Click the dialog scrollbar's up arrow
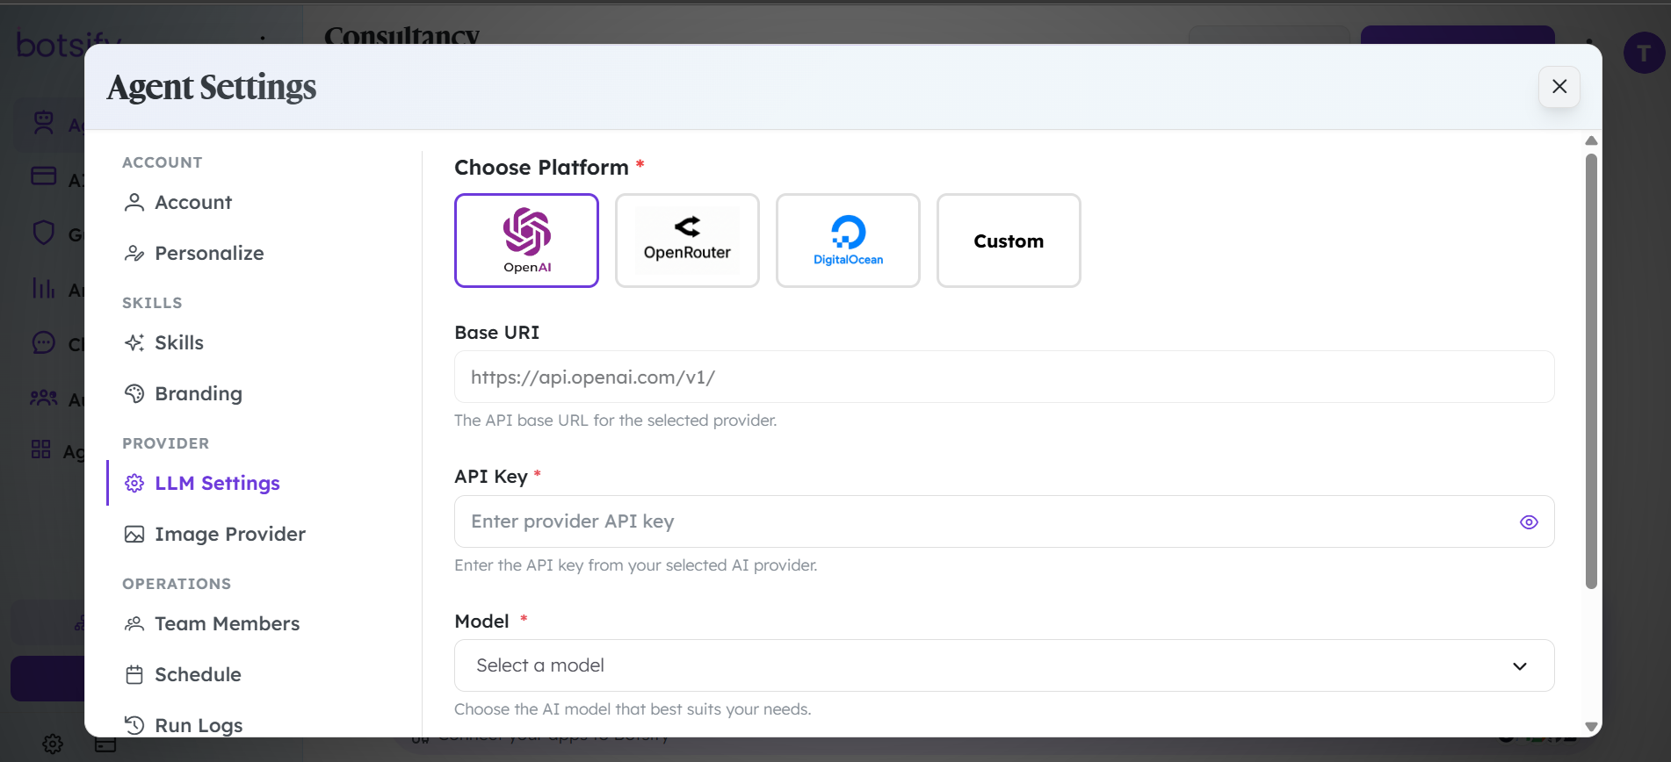 tap(1591, 140)
